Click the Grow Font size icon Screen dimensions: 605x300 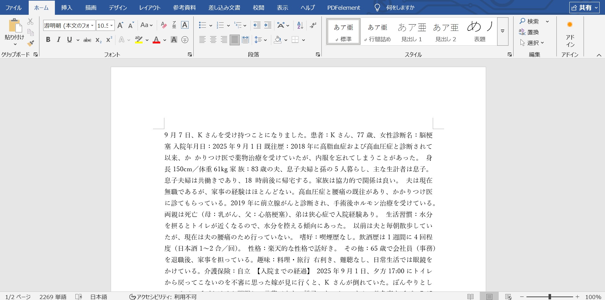pos(120,25)
